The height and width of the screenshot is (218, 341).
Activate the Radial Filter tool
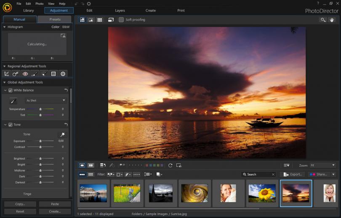coord(63,74)
